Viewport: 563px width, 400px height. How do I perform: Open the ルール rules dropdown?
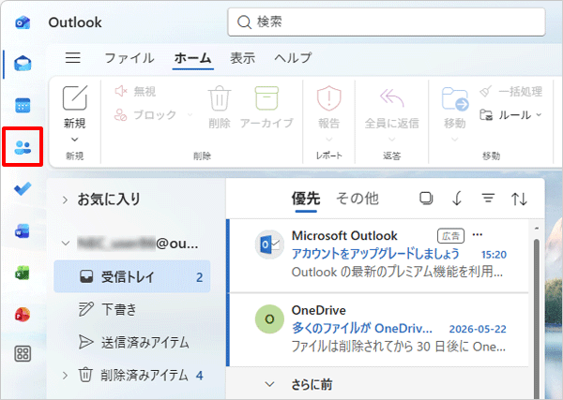(511, 115)
